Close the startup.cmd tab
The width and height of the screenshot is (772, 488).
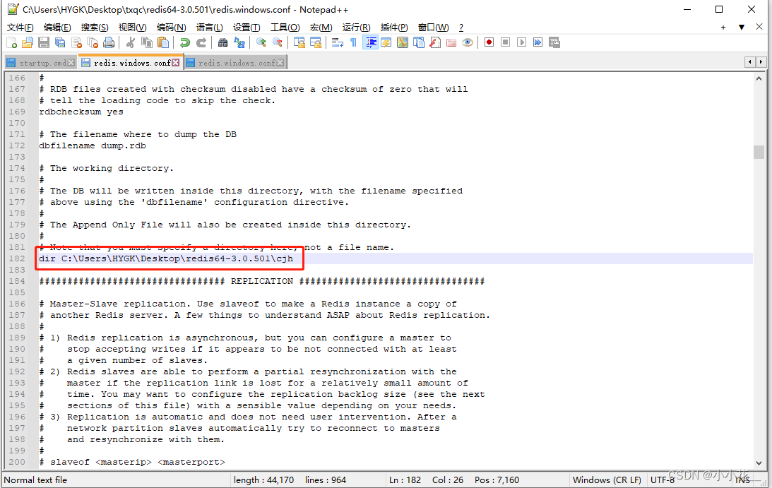tap(71, 63)
